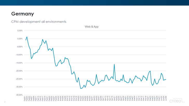Click the Jun02 x-axis label

coord(161,99)
